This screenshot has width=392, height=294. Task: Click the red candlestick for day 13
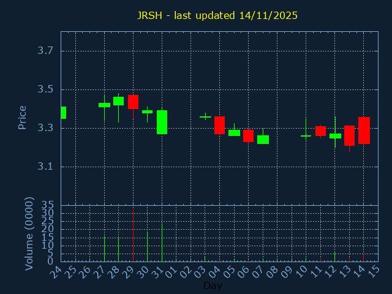[349, 135]
